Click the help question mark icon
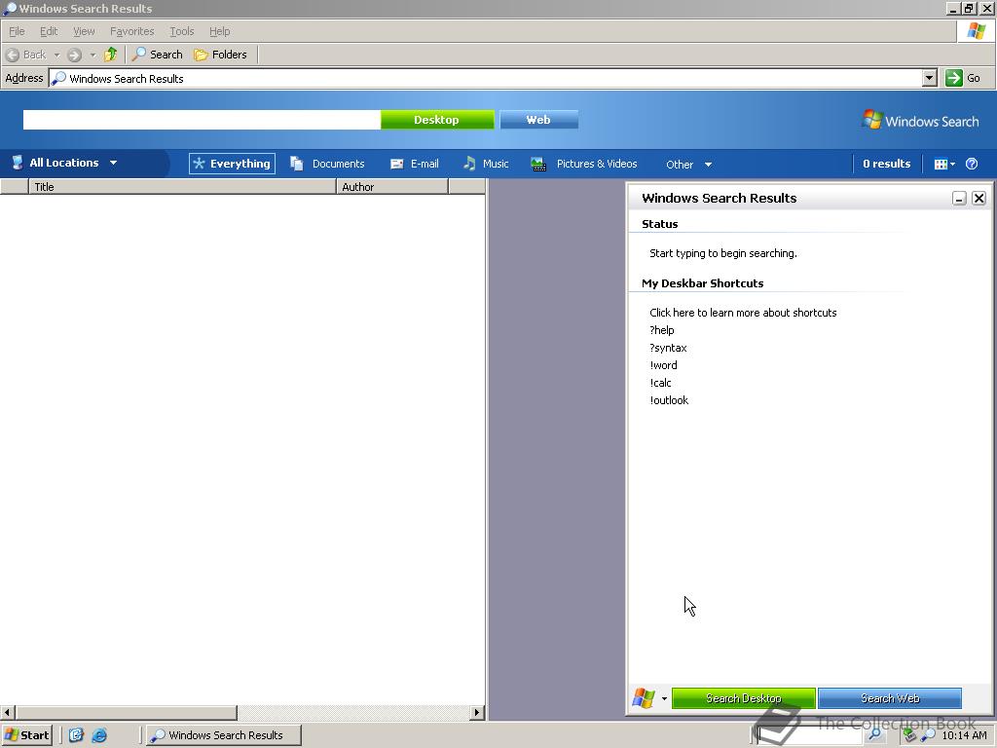The image size is (997, 748). (972, 164)
